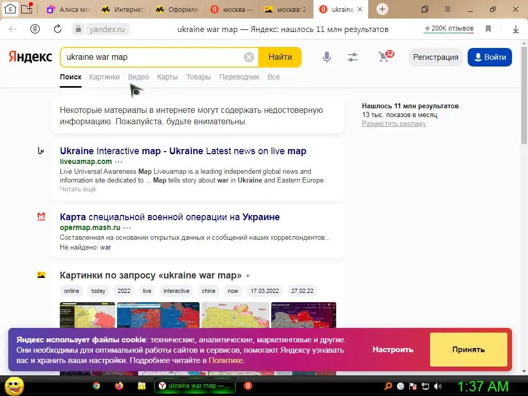Bookmark this page

pyautogui.click(x=488, y=29)
